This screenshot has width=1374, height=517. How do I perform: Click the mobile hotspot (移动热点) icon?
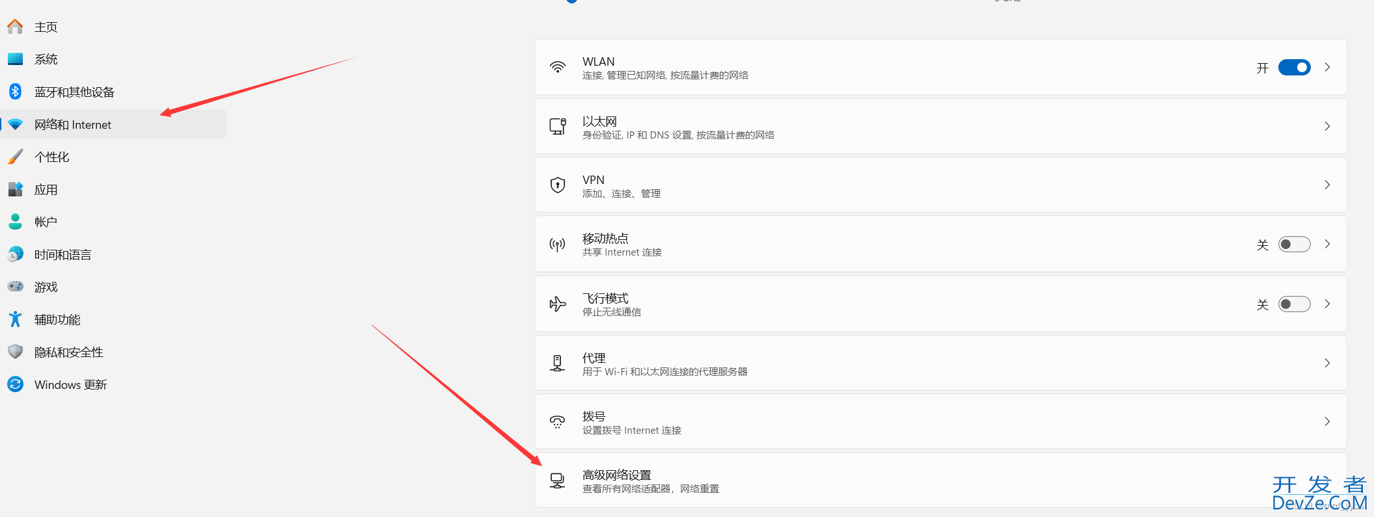558,245
